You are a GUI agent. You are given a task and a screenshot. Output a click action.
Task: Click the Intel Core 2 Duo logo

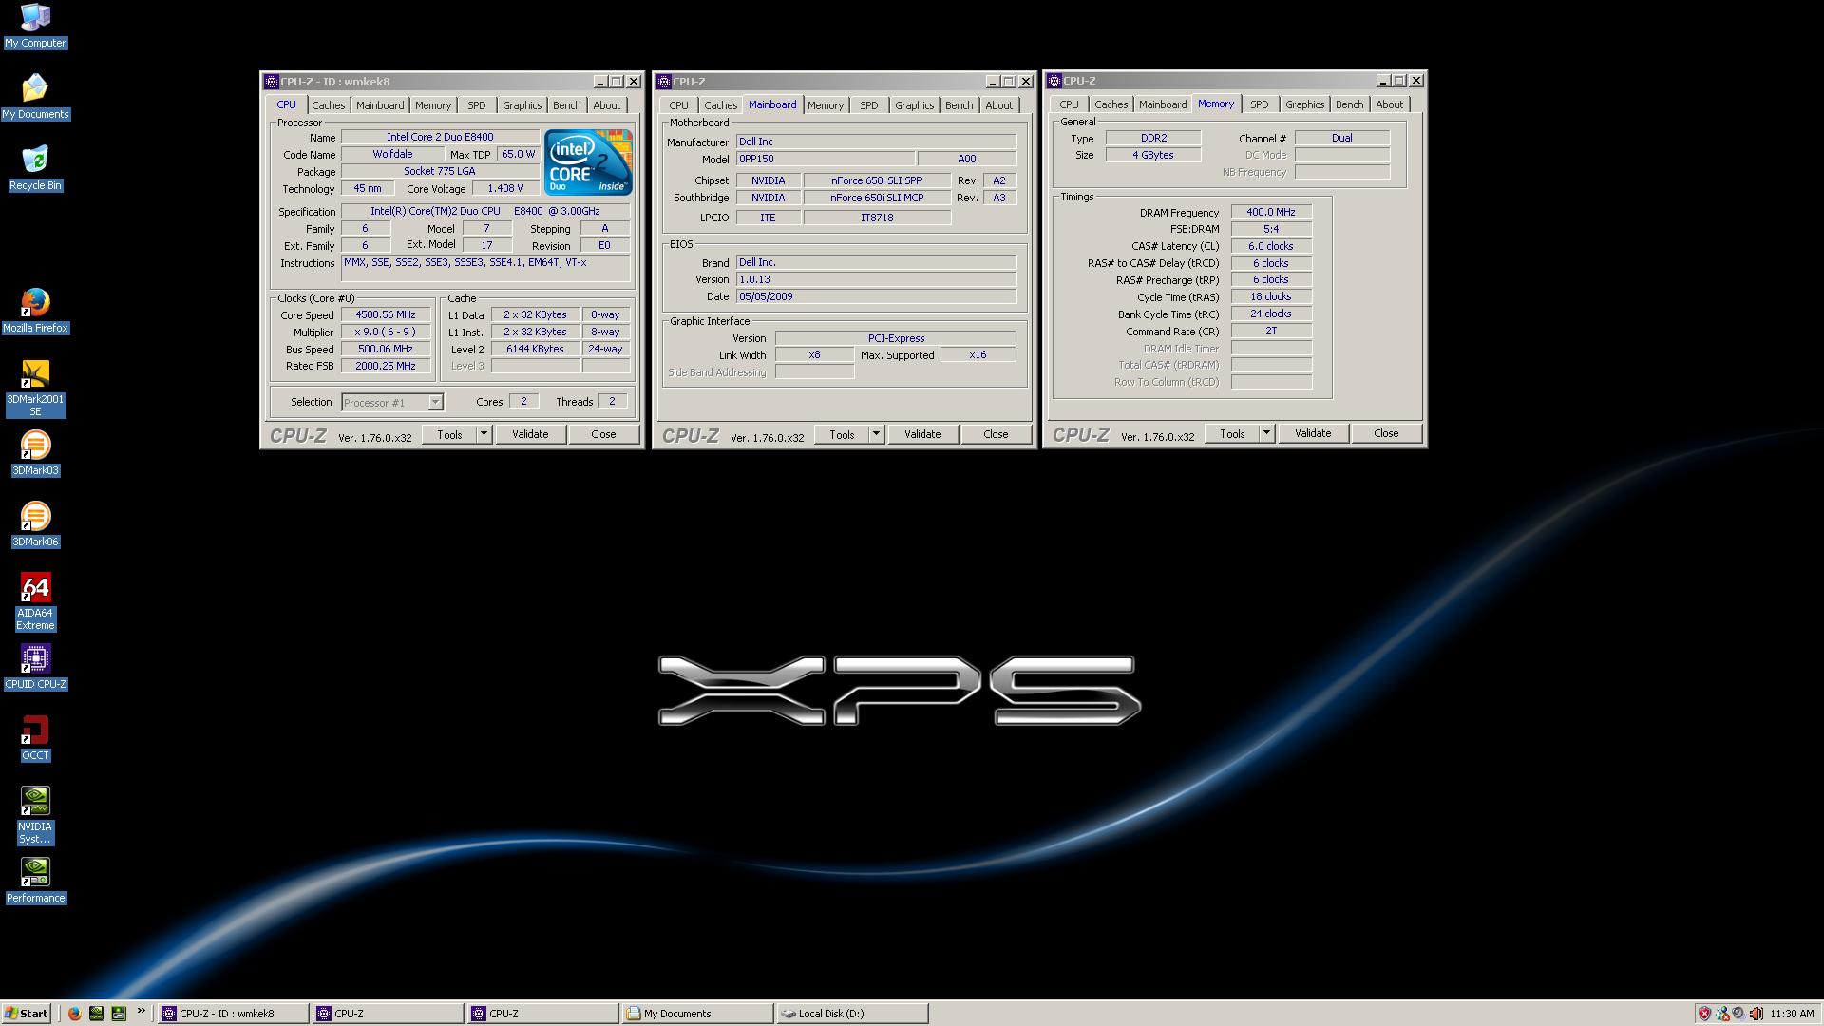[x=588, y=162]
